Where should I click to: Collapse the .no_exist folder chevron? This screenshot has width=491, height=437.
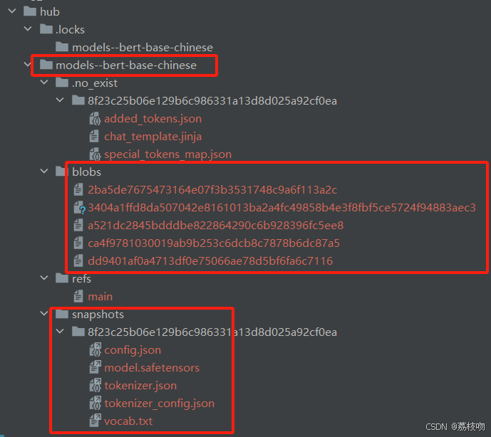coord(44,83)
